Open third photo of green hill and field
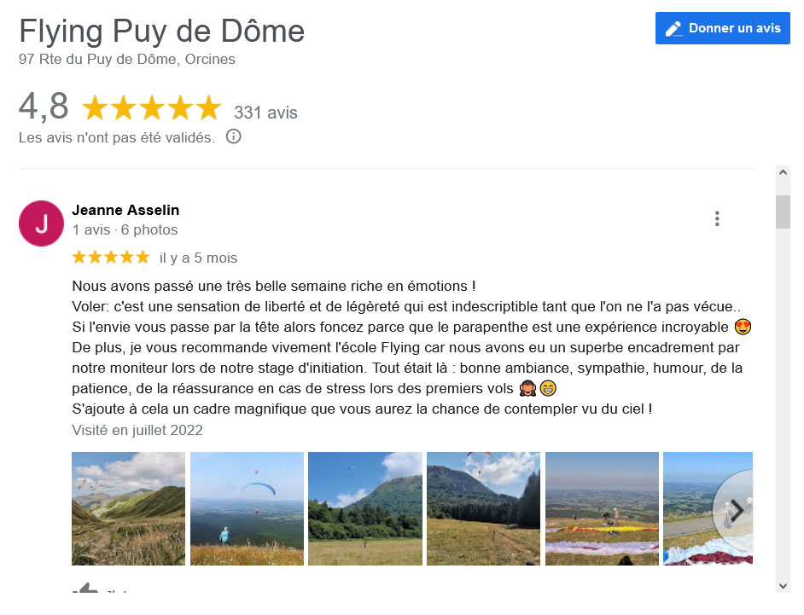 pos(365,509)
